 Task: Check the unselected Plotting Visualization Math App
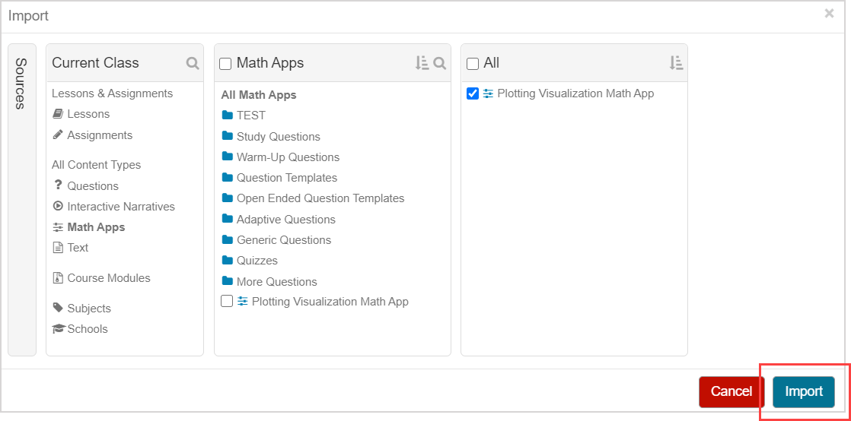tap(227, 302)
